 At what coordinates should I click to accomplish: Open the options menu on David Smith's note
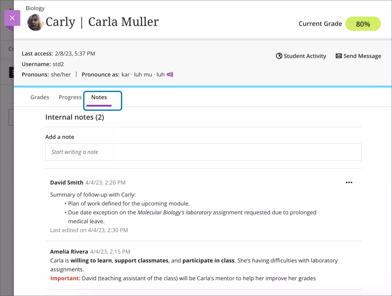tap(349, 182)
